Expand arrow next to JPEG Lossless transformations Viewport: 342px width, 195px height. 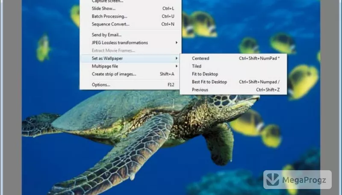pos(177,42)
